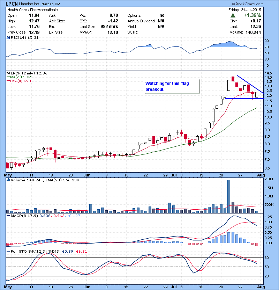Image resolution: width=279 pixels, height=290 pixels.
Task: Click the green up-triangle change indicator
Action: (x=233, y=15)
